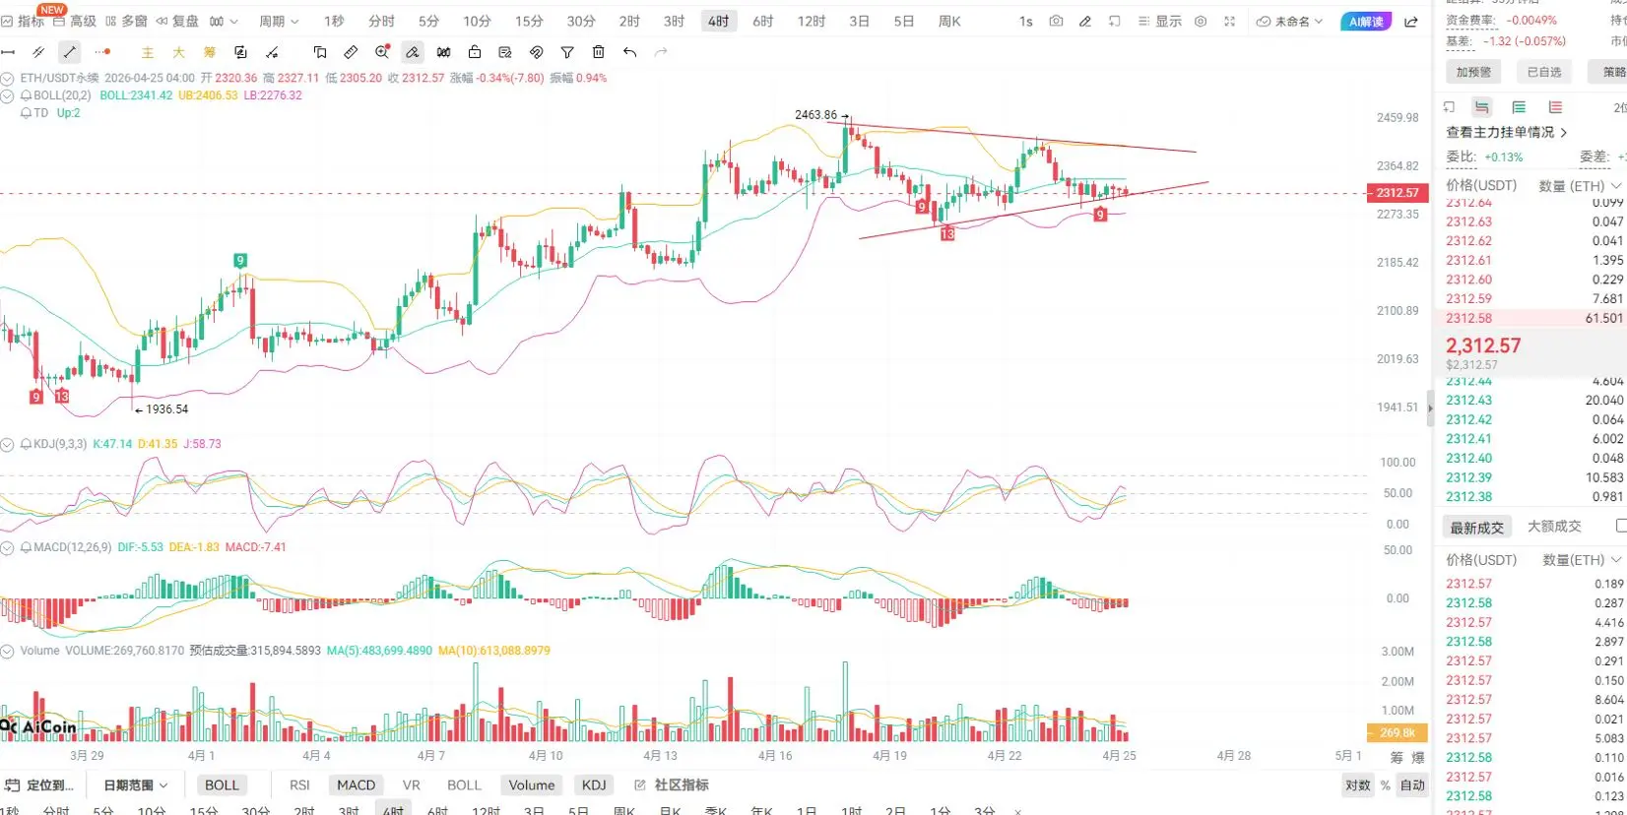Select the eraser highlighted drawing tool
Image resolution: width=1627 pixels, height=815 pixels.
click(413, 52)
